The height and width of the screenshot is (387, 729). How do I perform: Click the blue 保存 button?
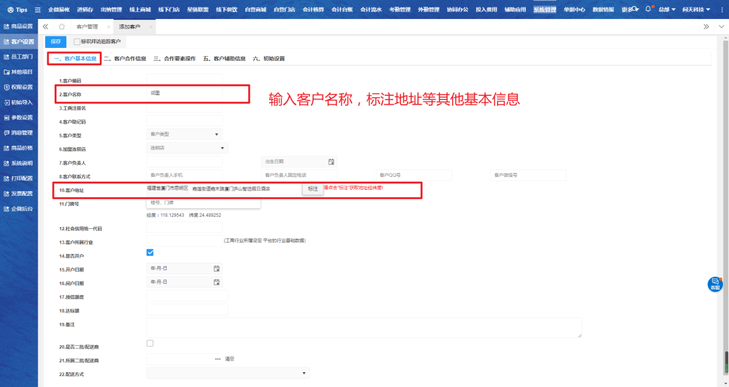click(55, 42)
